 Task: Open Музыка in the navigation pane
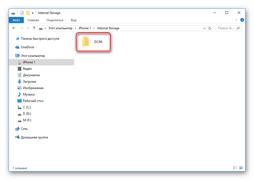point(29,94)
